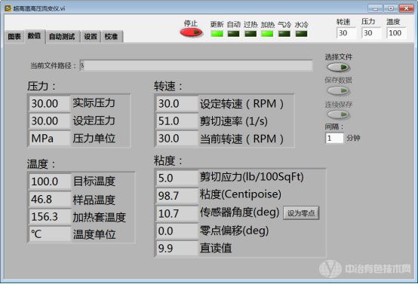Close the window

click(406, 8)
